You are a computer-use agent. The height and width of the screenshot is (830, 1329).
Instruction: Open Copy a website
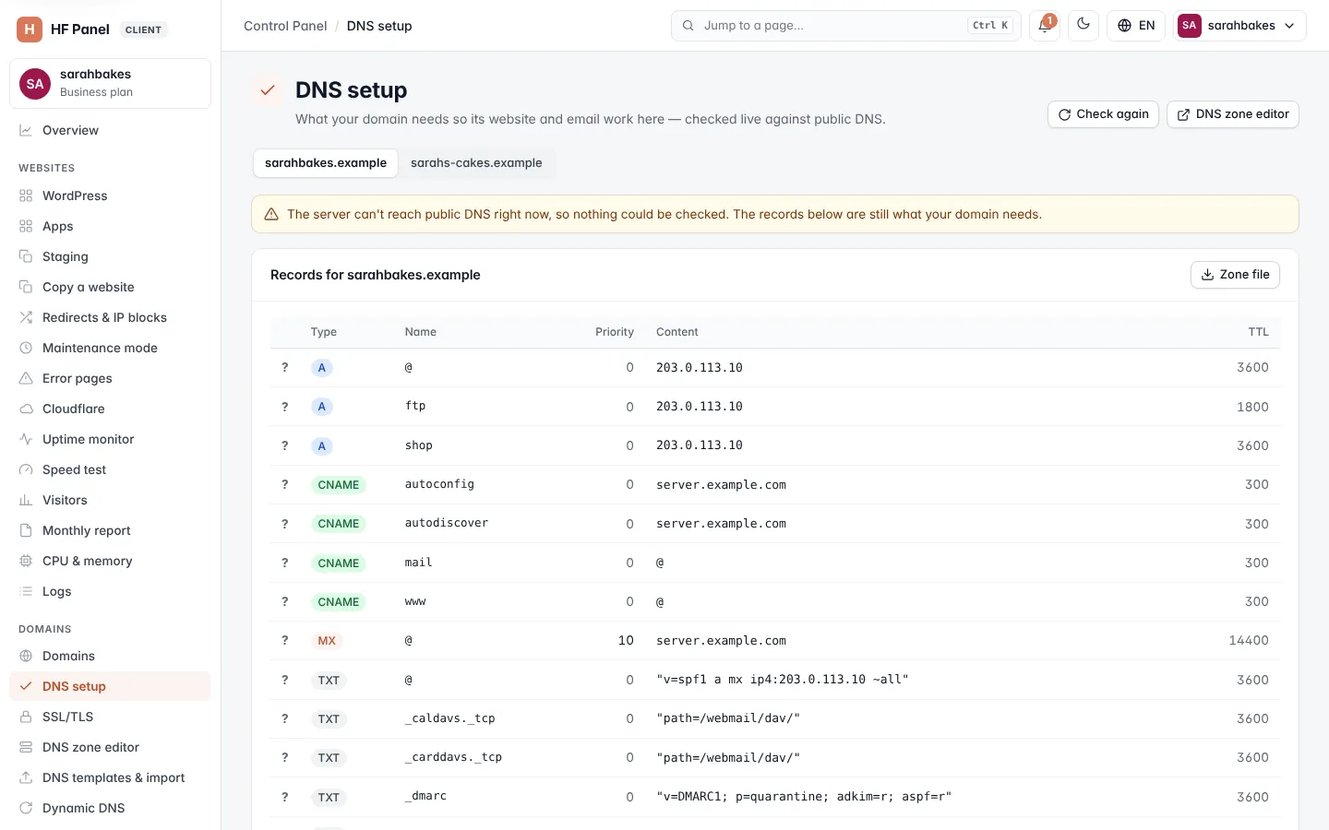(x=110, y=287)
